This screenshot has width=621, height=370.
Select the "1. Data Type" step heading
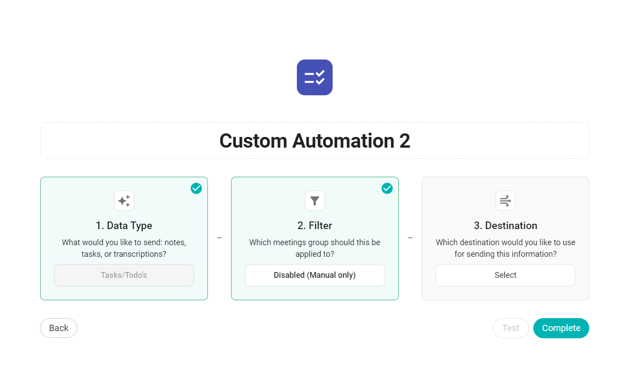click(124, 225)
